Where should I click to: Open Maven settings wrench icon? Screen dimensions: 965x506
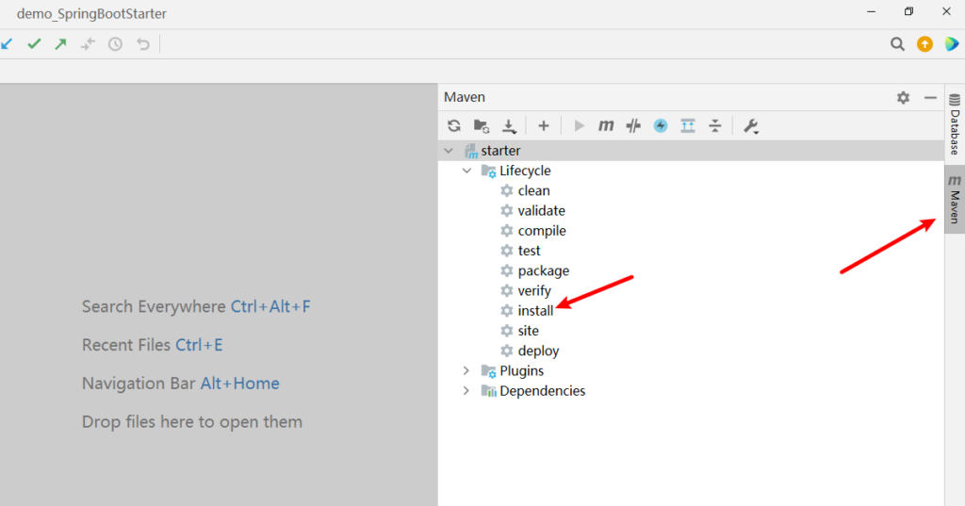coord(750,125)
